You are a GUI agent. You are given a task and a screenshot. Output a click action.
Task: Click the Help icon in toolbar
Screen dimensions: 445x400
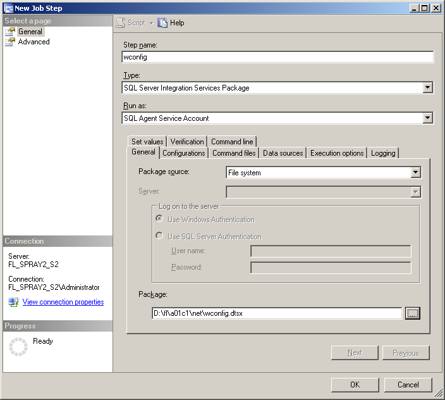tap(163, 23)
